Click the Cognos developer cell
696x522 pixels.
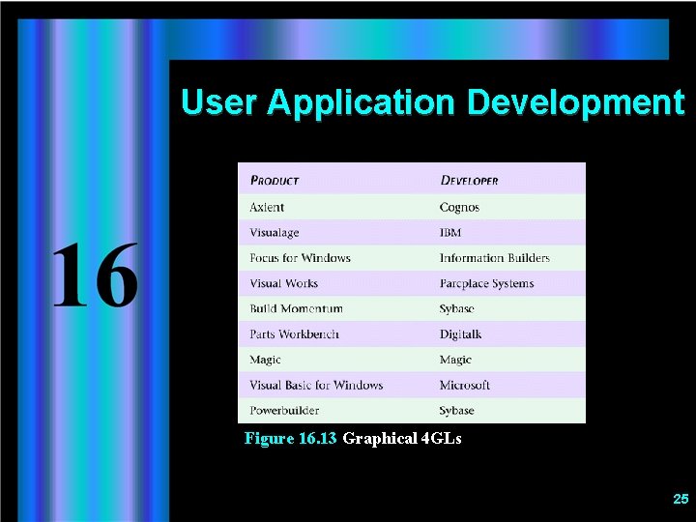pos(459,207)
